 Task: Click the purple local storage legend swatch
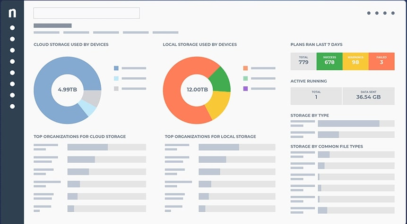tap(245, 89)
